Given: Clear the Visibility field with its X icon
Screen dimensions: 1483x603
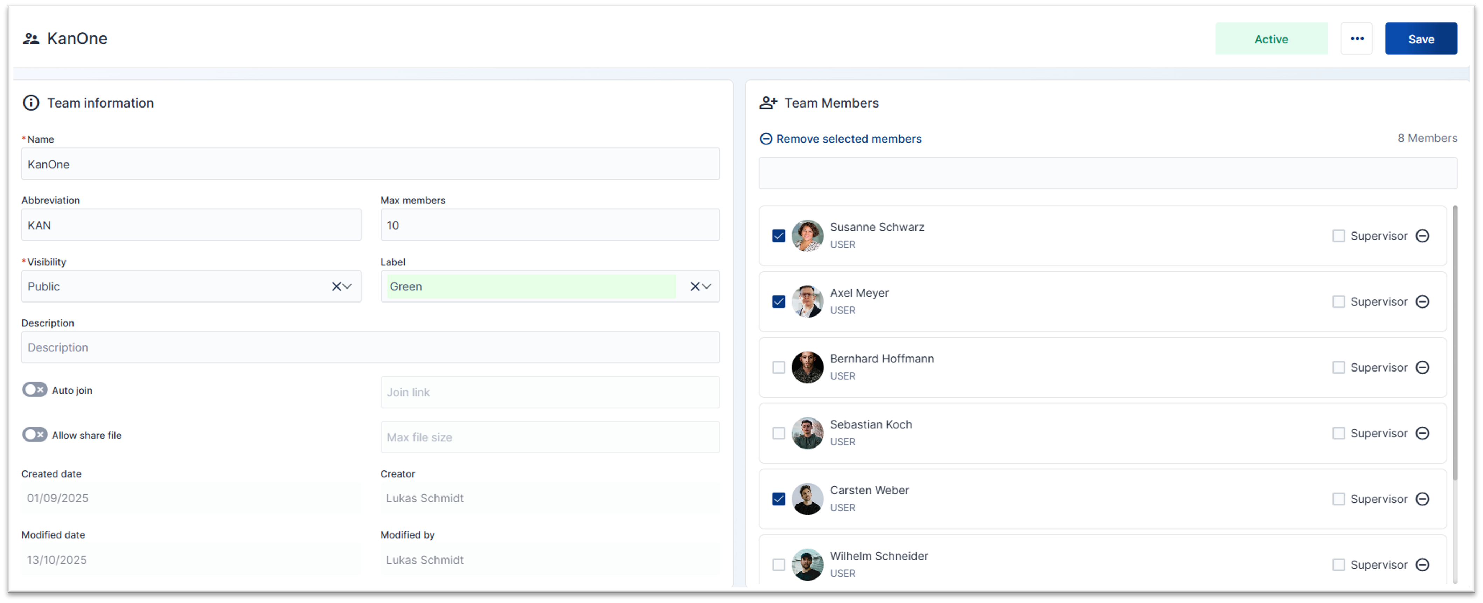Looking at the screenshot, I should coord(336,286).
